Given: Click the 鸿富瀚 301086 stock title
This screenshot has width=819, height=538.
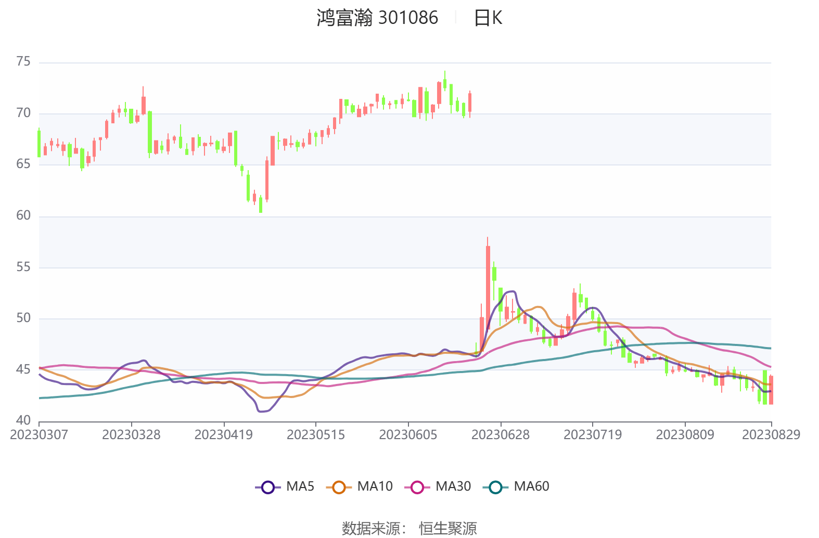Looking at the screenshot, I should click(377, 18).
